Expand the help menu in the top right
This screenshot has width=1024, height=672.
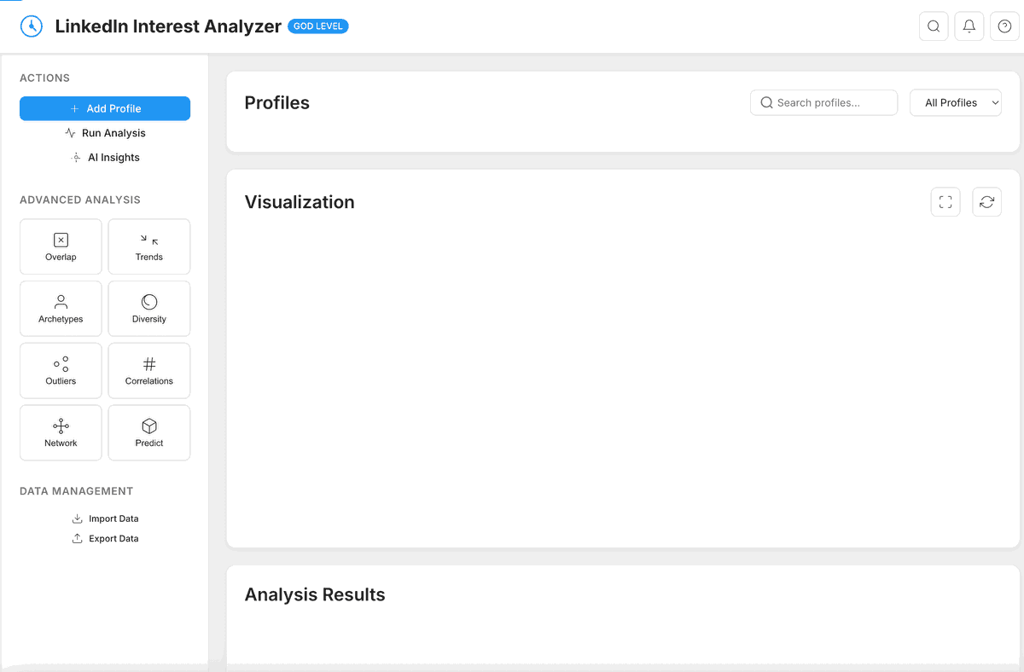(x=1004, y=26)
